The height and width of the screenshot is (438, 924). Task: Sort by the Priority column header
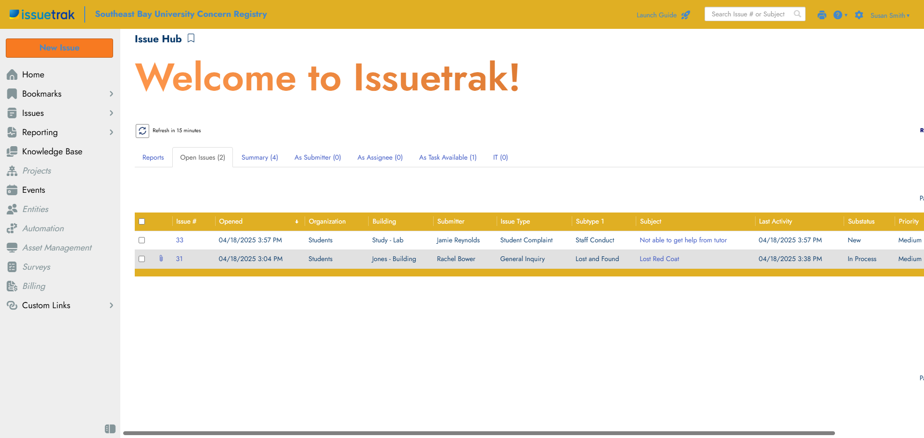pos(909,222)
